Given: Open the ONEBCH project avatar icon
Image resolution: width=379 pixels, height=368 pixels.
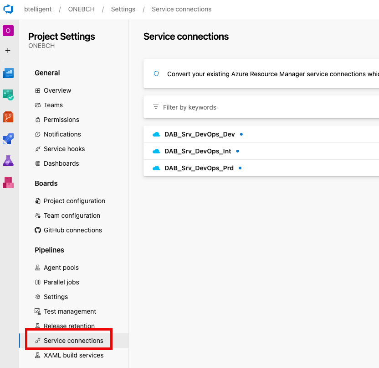Looking at the screenshot, I should (x=8, y=31).
